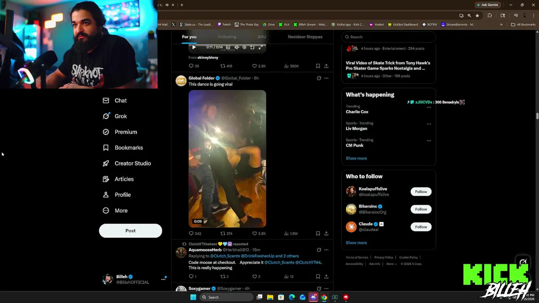The height and width of the screenshot is (303, 539).
Task: Open Grok from the sidebar
Action: [115, 116]
